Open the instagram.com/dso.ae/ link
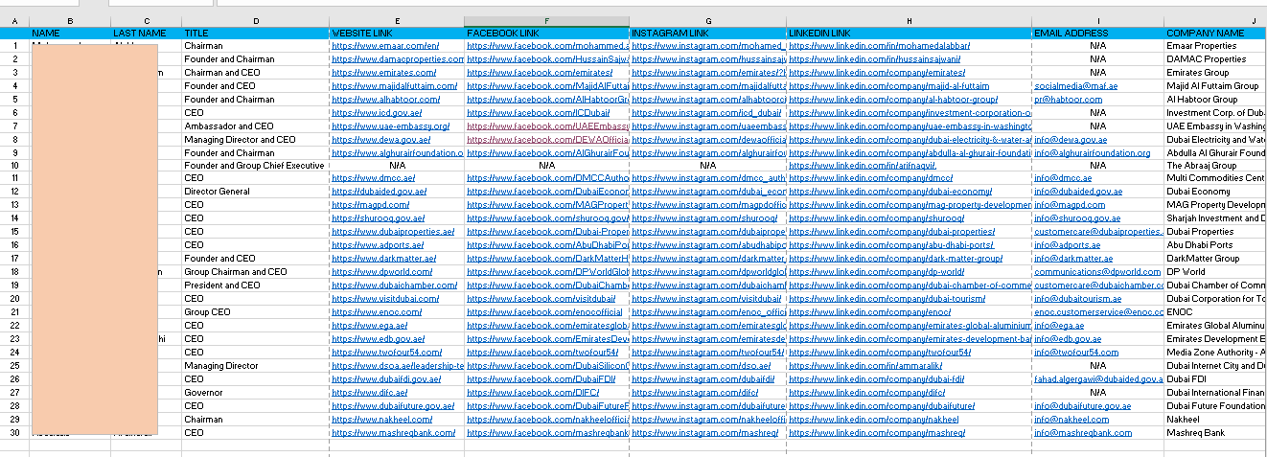 point(701,365)
